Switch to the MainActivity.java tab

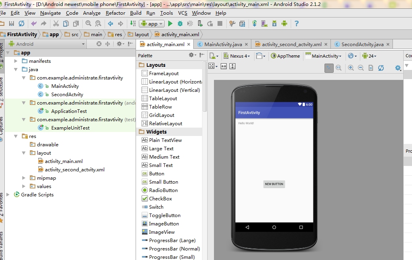pos(223,45)
